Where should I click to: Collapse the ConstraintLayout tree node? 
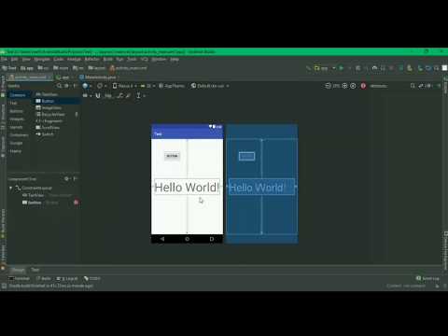pyautogui.click(x=11, y=189)
